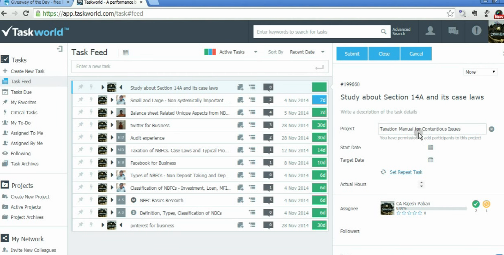
Task: Select Task Archives from sidebar
Action: coord(24,164)
